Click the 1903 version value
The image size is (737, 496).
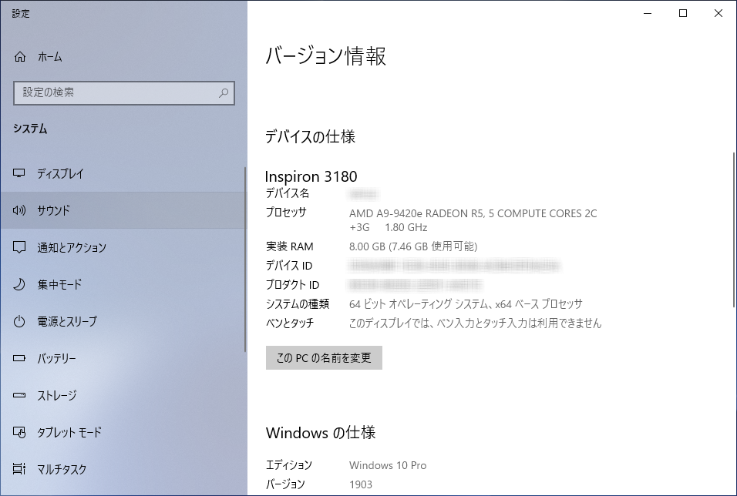coord(361,484)
